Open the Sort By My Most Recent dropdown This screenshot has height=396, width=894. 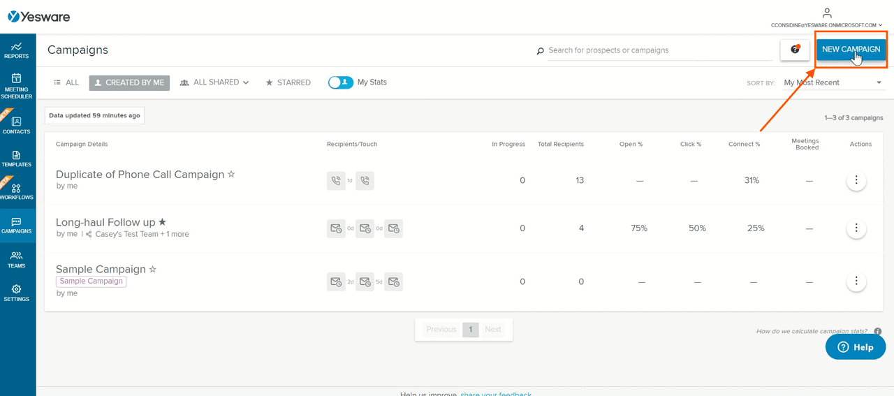pos(833,82)
